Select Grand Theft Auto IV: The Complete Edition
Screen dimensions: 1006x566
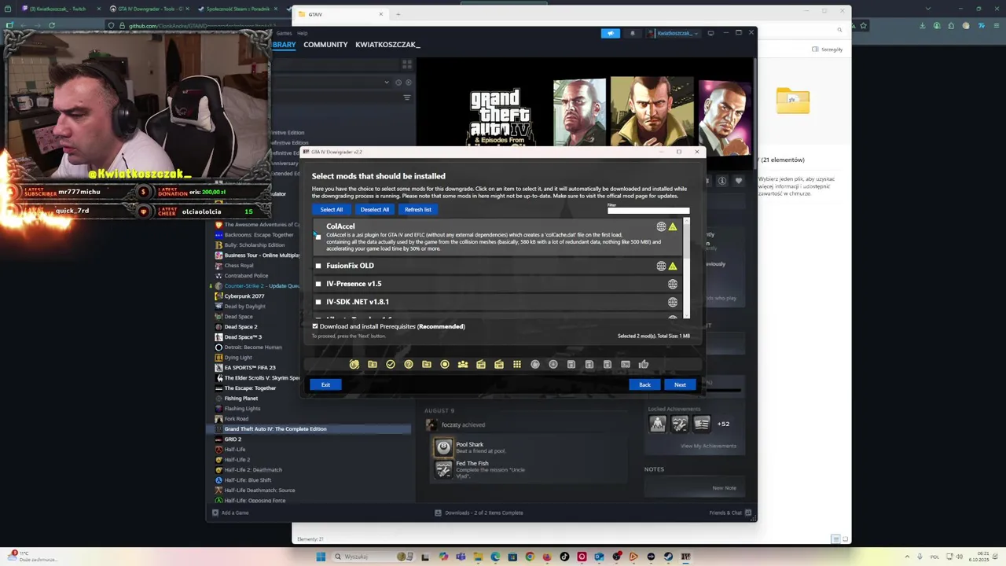pyautogui.click(x=308, y=429)
